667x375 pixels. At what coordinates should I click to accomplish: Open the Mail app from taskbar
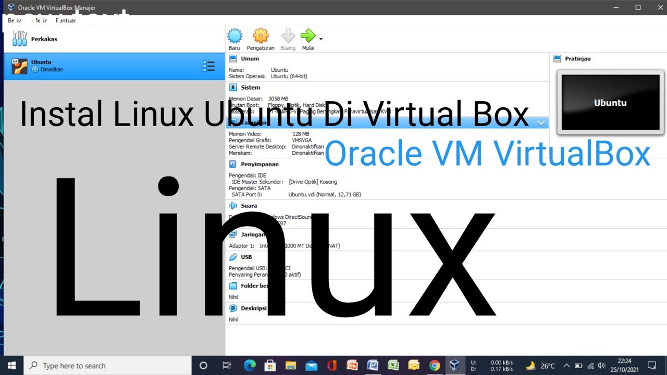311,366
